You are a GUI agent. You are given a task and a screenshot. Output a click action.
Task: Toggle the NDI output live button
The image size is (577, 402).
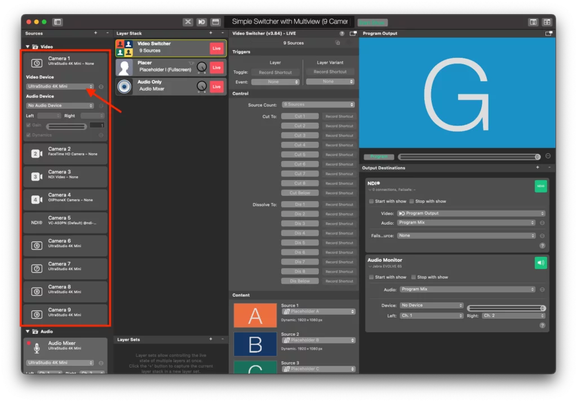[x=540, y=186]
